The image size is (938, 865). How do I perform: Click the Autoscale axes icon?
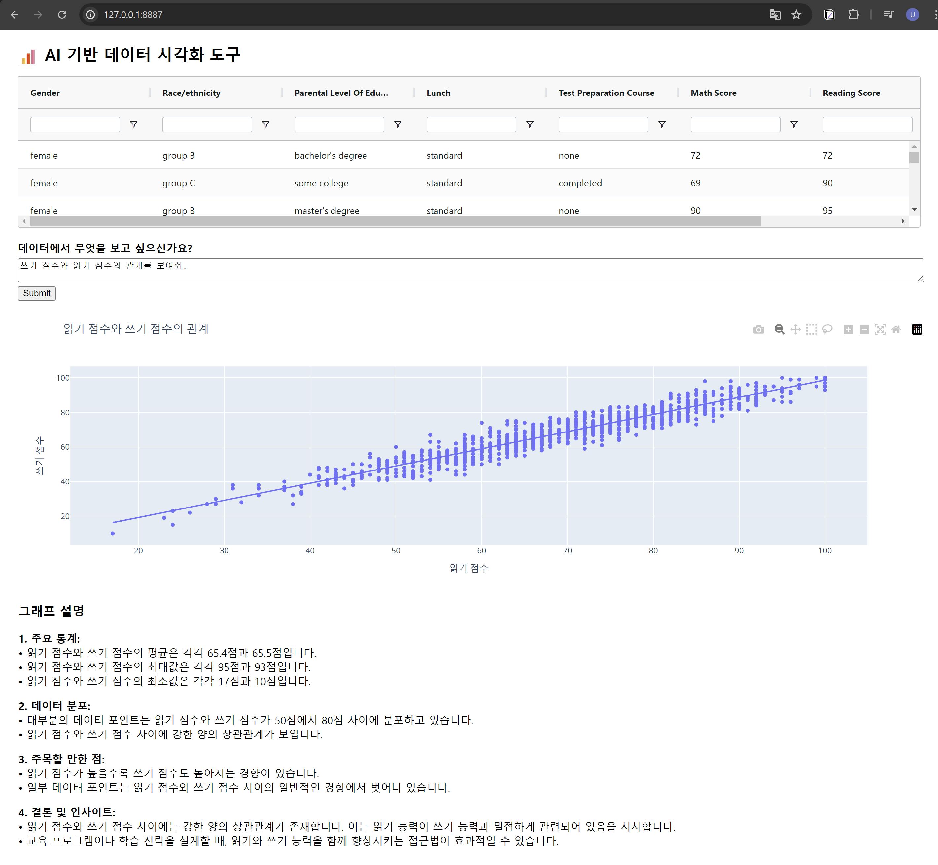(880, 329)
